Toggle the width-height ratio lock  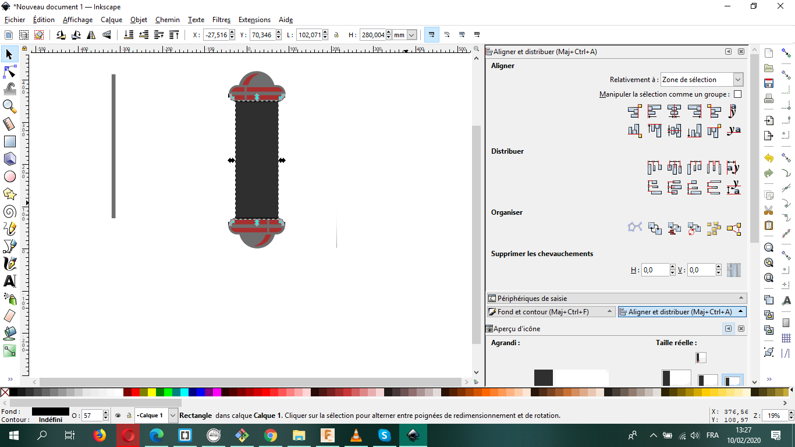pyautogui.click(x=336, y=35)
